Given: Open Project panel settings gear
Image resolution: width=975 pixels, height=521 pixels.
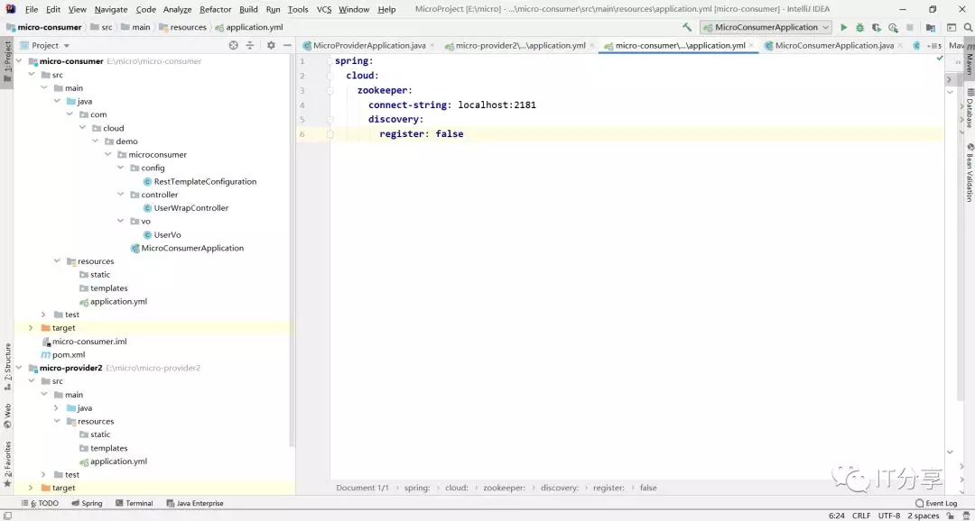Looking at the screenshot, I should click(x=271, y=45).
